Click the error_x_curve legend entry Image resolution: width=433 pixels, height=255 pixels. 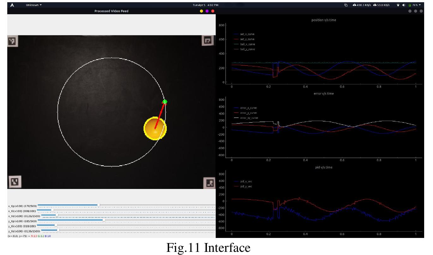pos(245,108)
